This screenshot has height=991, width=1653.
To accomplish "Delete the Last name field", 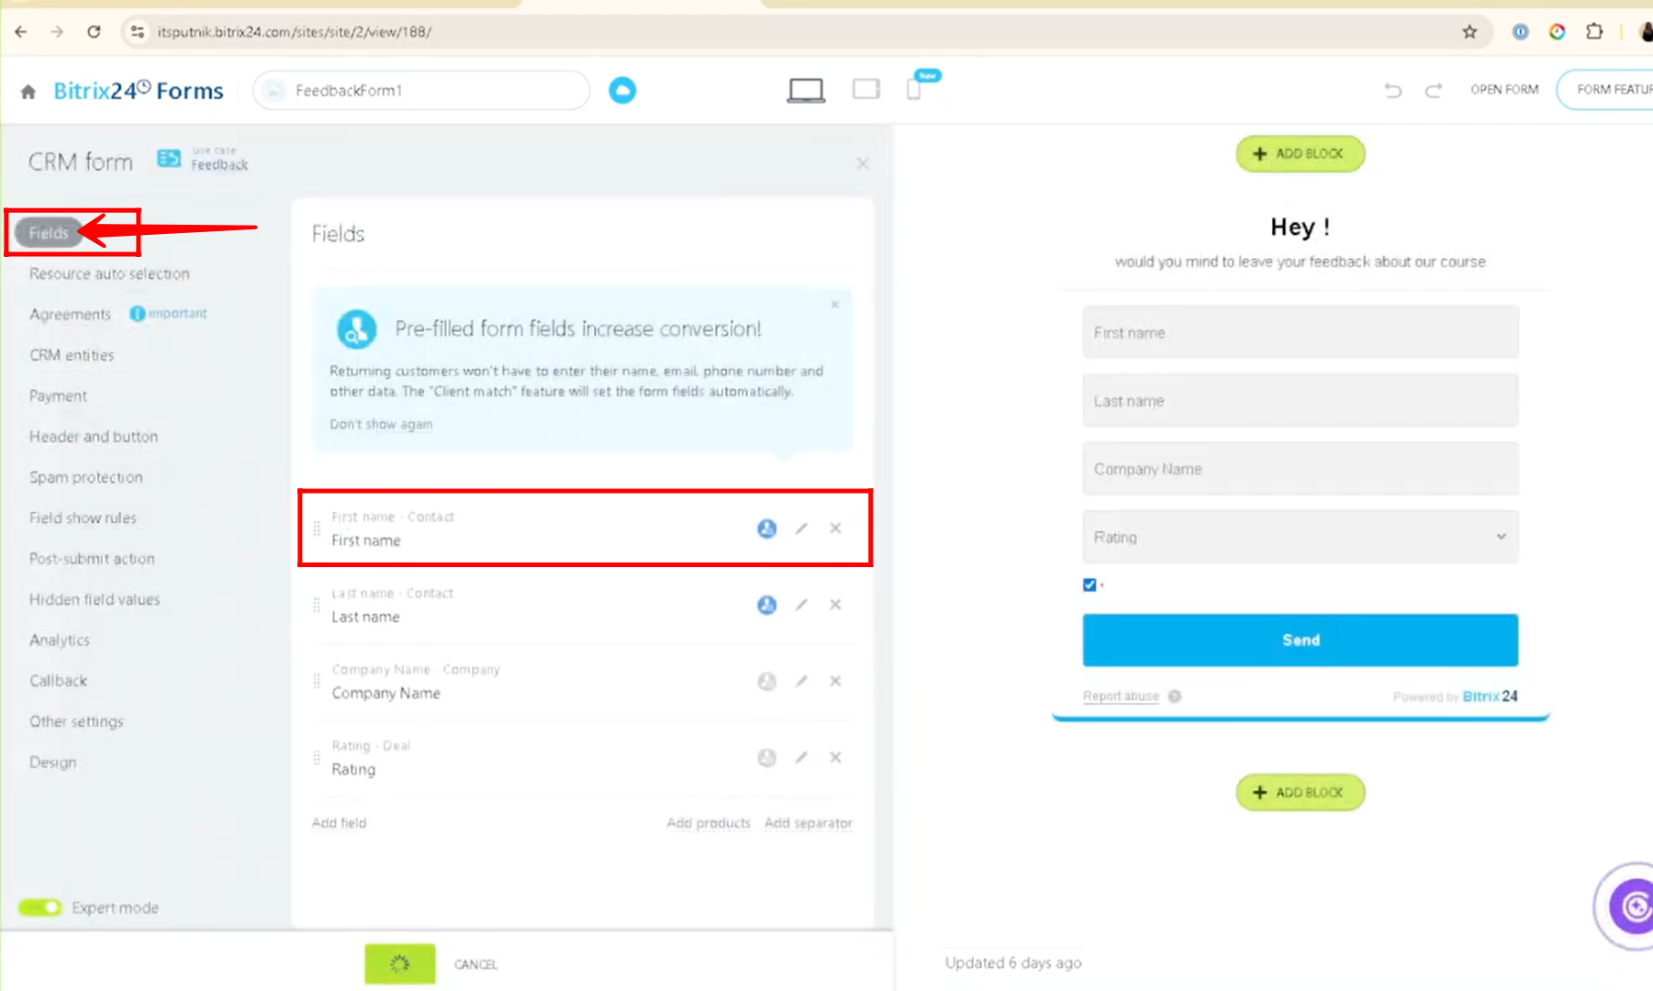I will [835, 605].
